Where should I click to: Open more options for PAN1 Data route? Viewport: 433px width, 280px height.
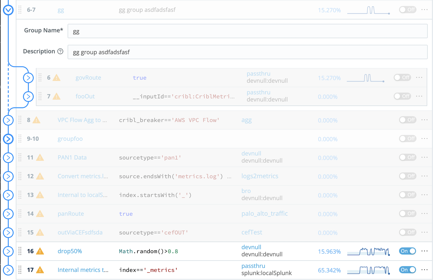424,157
